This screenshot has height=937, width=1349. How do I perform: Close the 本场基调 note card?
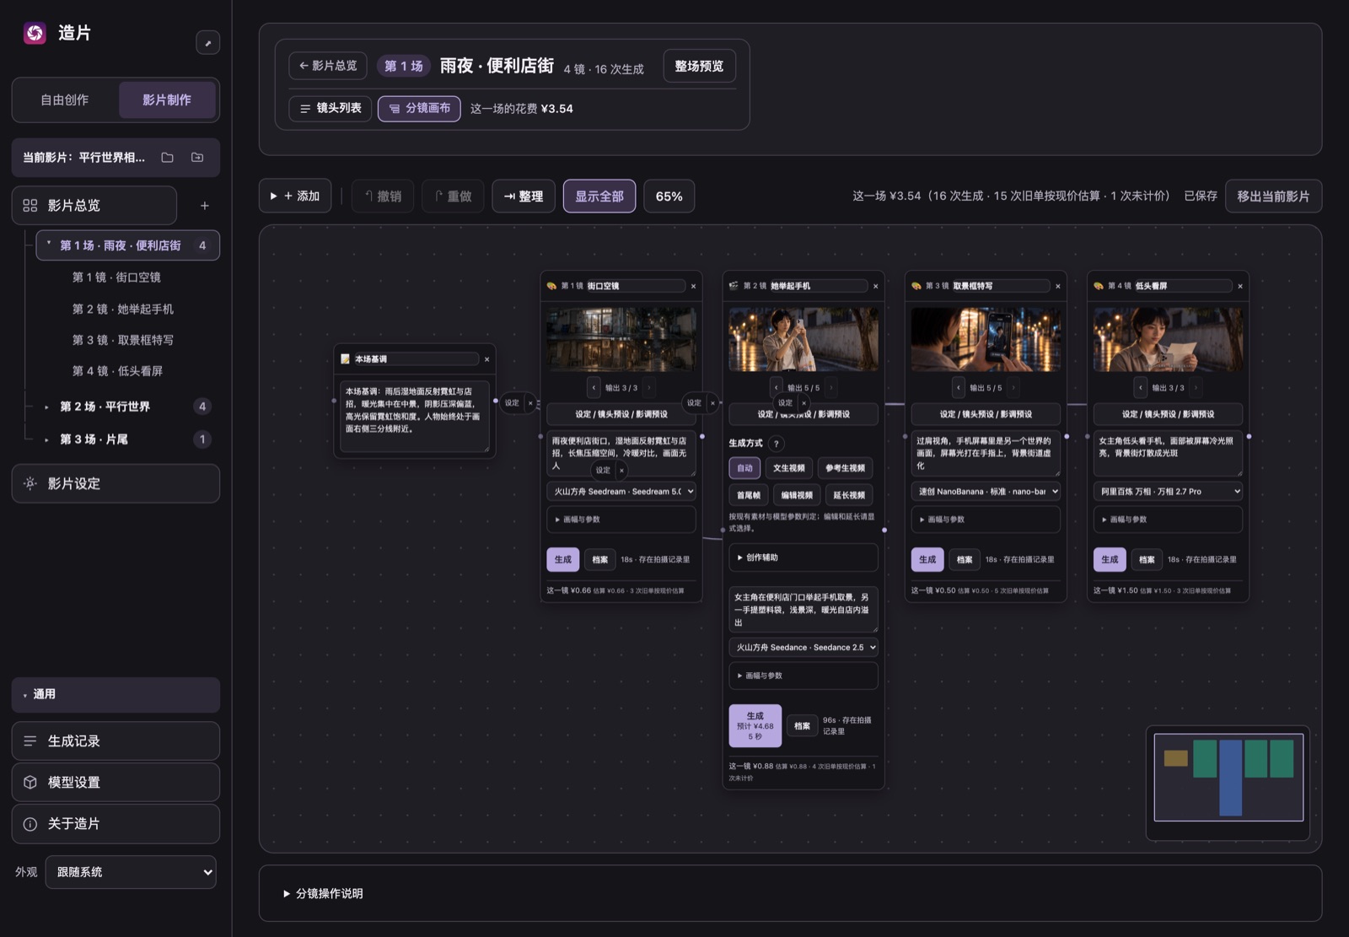click(x=486, y=359)
